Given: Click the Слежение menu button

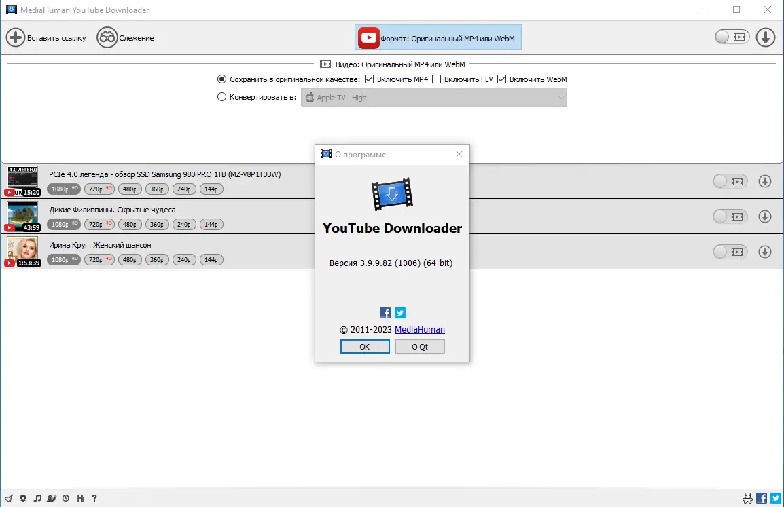Looking at the screenshot, I should [125, 37].
